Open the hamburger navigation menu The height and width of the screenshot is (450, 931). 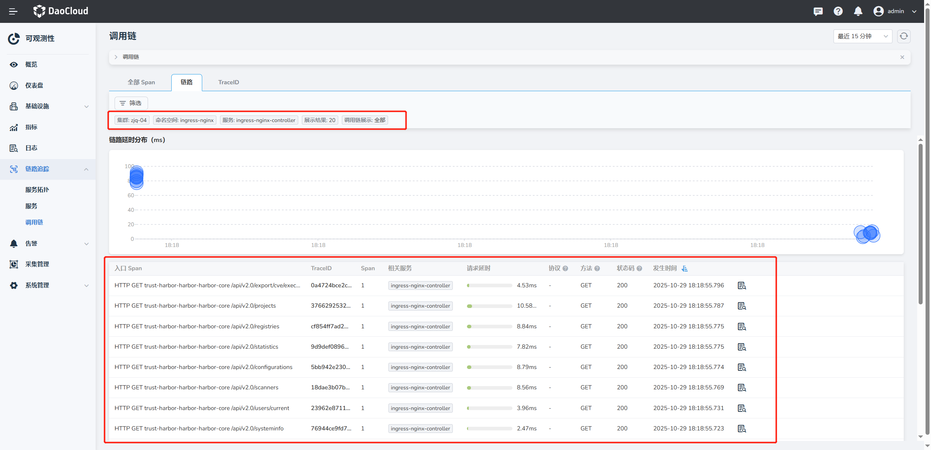tap(13, 11)
